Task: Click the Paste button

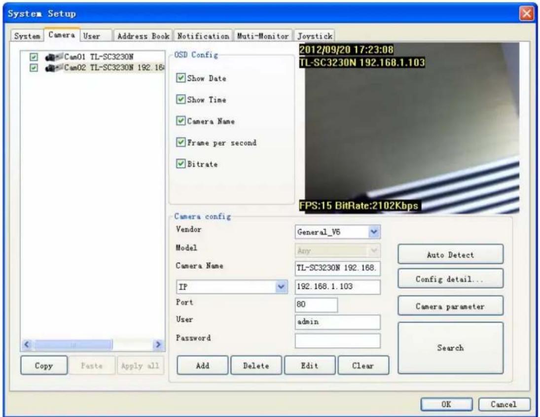Action: [92, 365]
